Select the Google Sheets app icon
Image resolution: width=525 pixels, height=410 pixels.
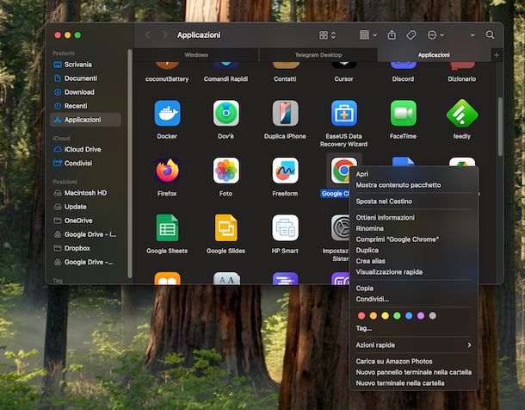tap(167, 227)
